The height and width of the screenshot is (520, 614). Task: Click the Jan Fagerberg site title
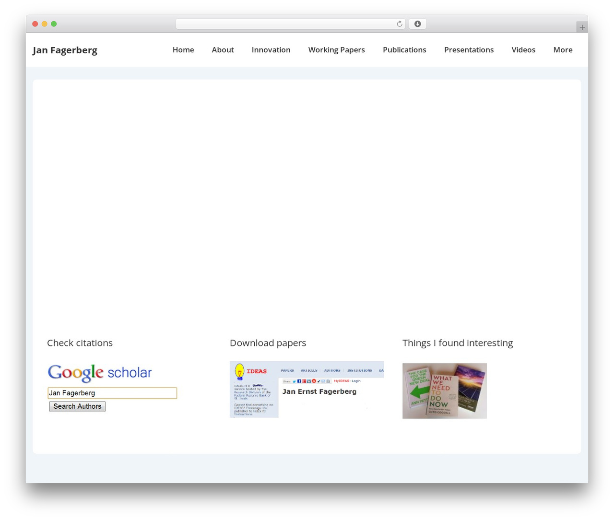[65, 50]
